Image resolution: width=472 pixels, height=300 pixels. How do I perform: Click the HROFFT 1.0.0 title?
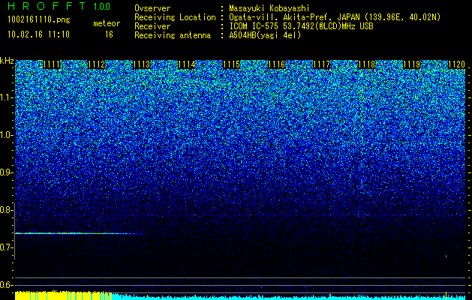click(x=59, y=6)
